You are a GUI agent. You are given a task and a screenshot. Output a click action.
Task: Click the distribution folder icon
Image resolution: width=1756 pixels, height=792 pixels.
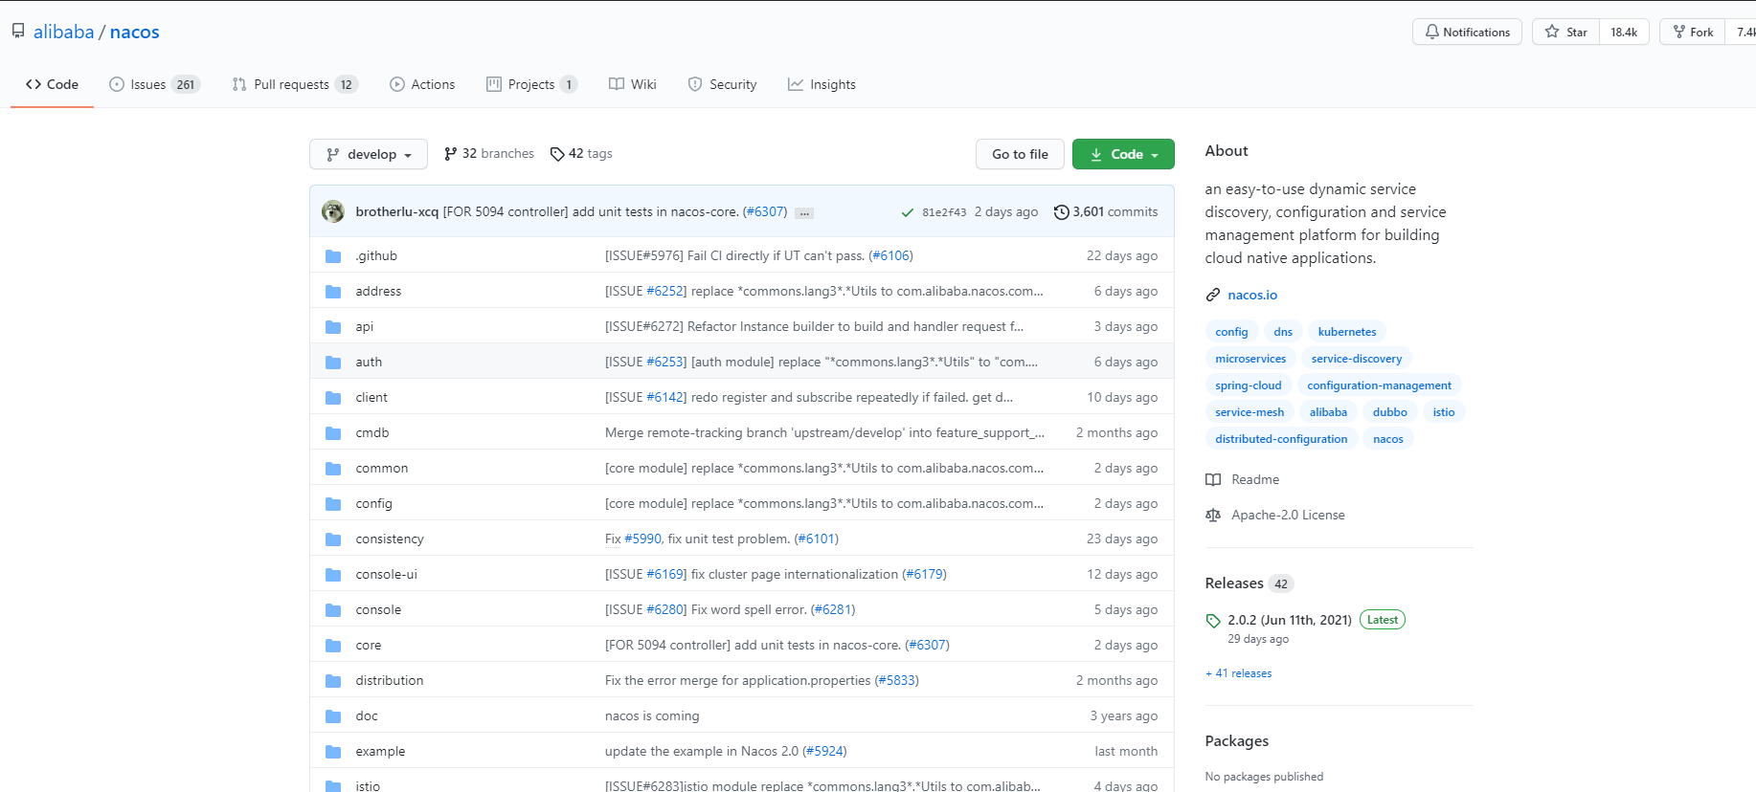[x=333, y=681]
